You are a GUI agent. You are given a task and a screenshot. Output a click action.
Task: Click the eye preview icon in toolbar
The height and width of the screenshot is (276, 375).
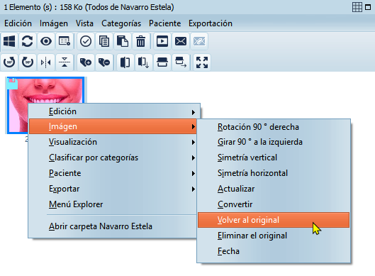point(46,41)
